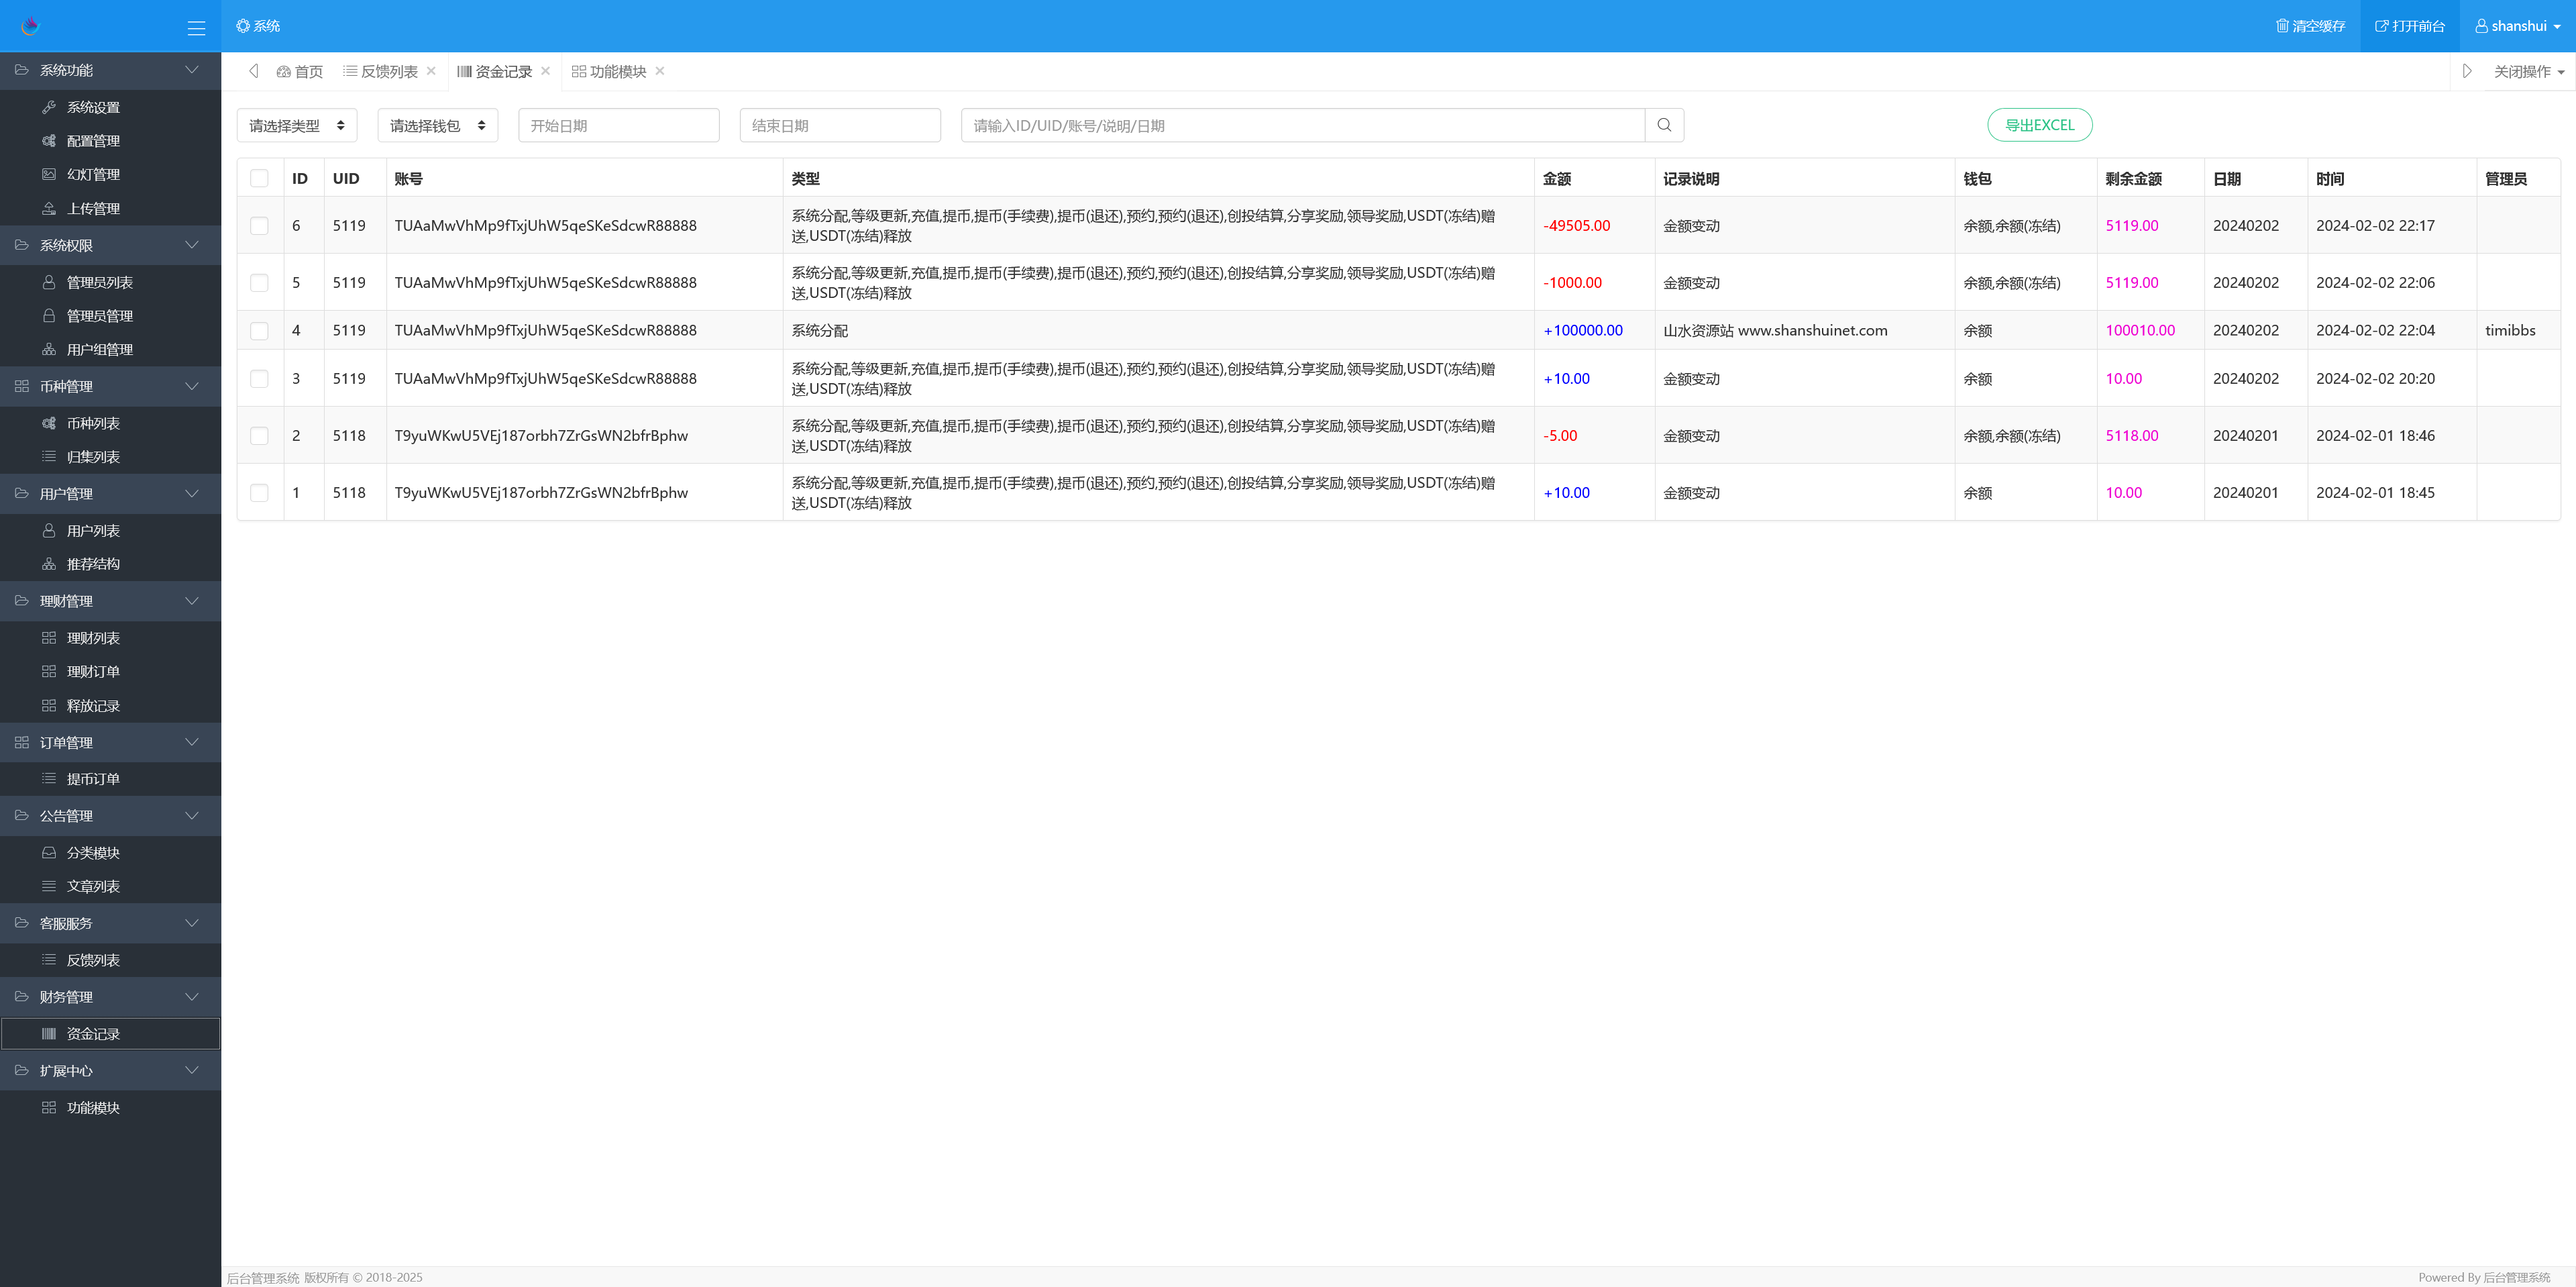The image size is (2576, 1287).
Task: Click 打开前台 in the top bar
Action: tap(2409, 26)
